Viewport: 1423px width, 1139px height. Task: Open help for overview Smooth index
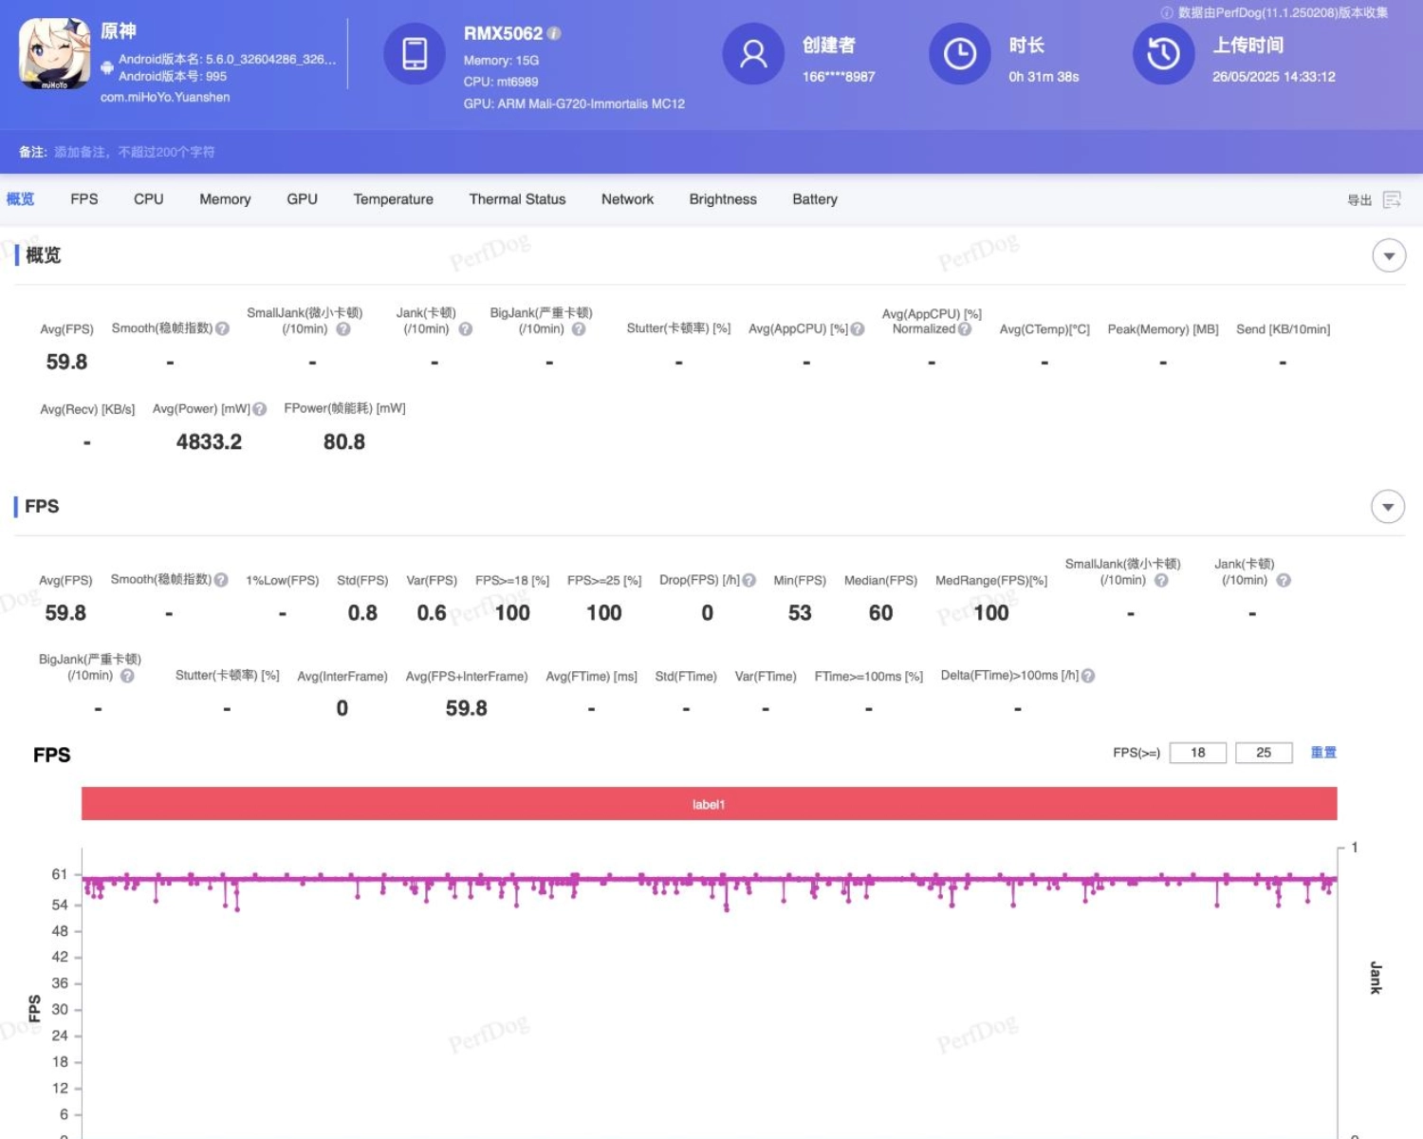(x=222, y=328)
